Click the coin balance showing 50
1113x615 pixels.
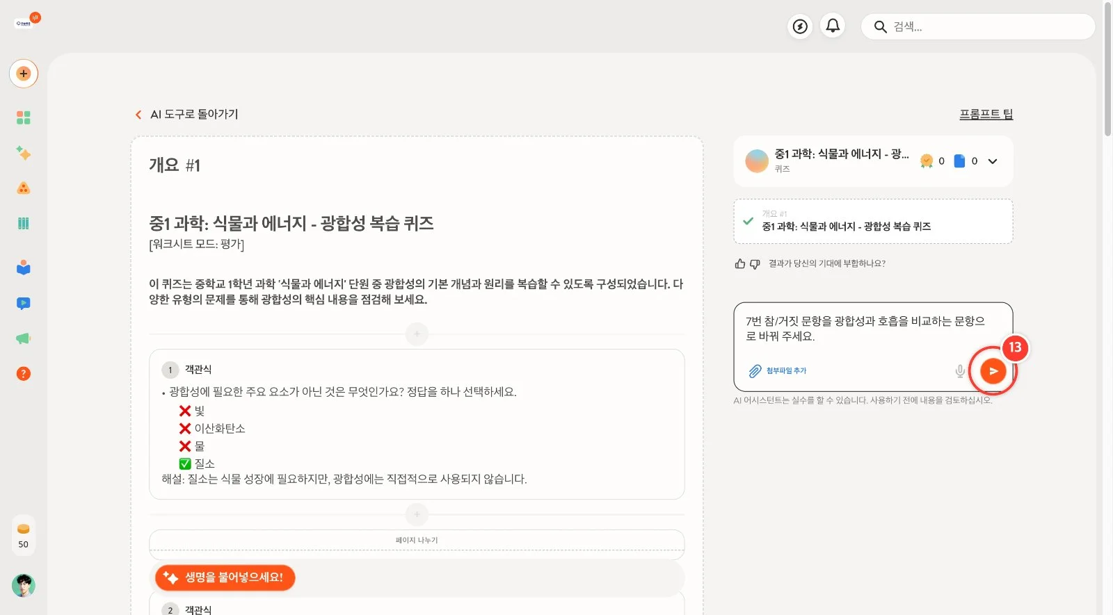pos(24,535)
